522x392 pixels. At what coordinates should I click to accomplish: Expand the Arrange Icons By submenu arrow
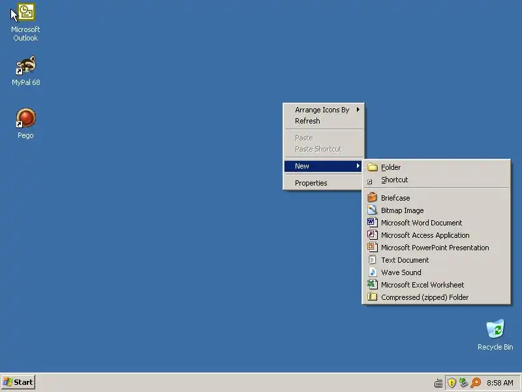(358, 109)
